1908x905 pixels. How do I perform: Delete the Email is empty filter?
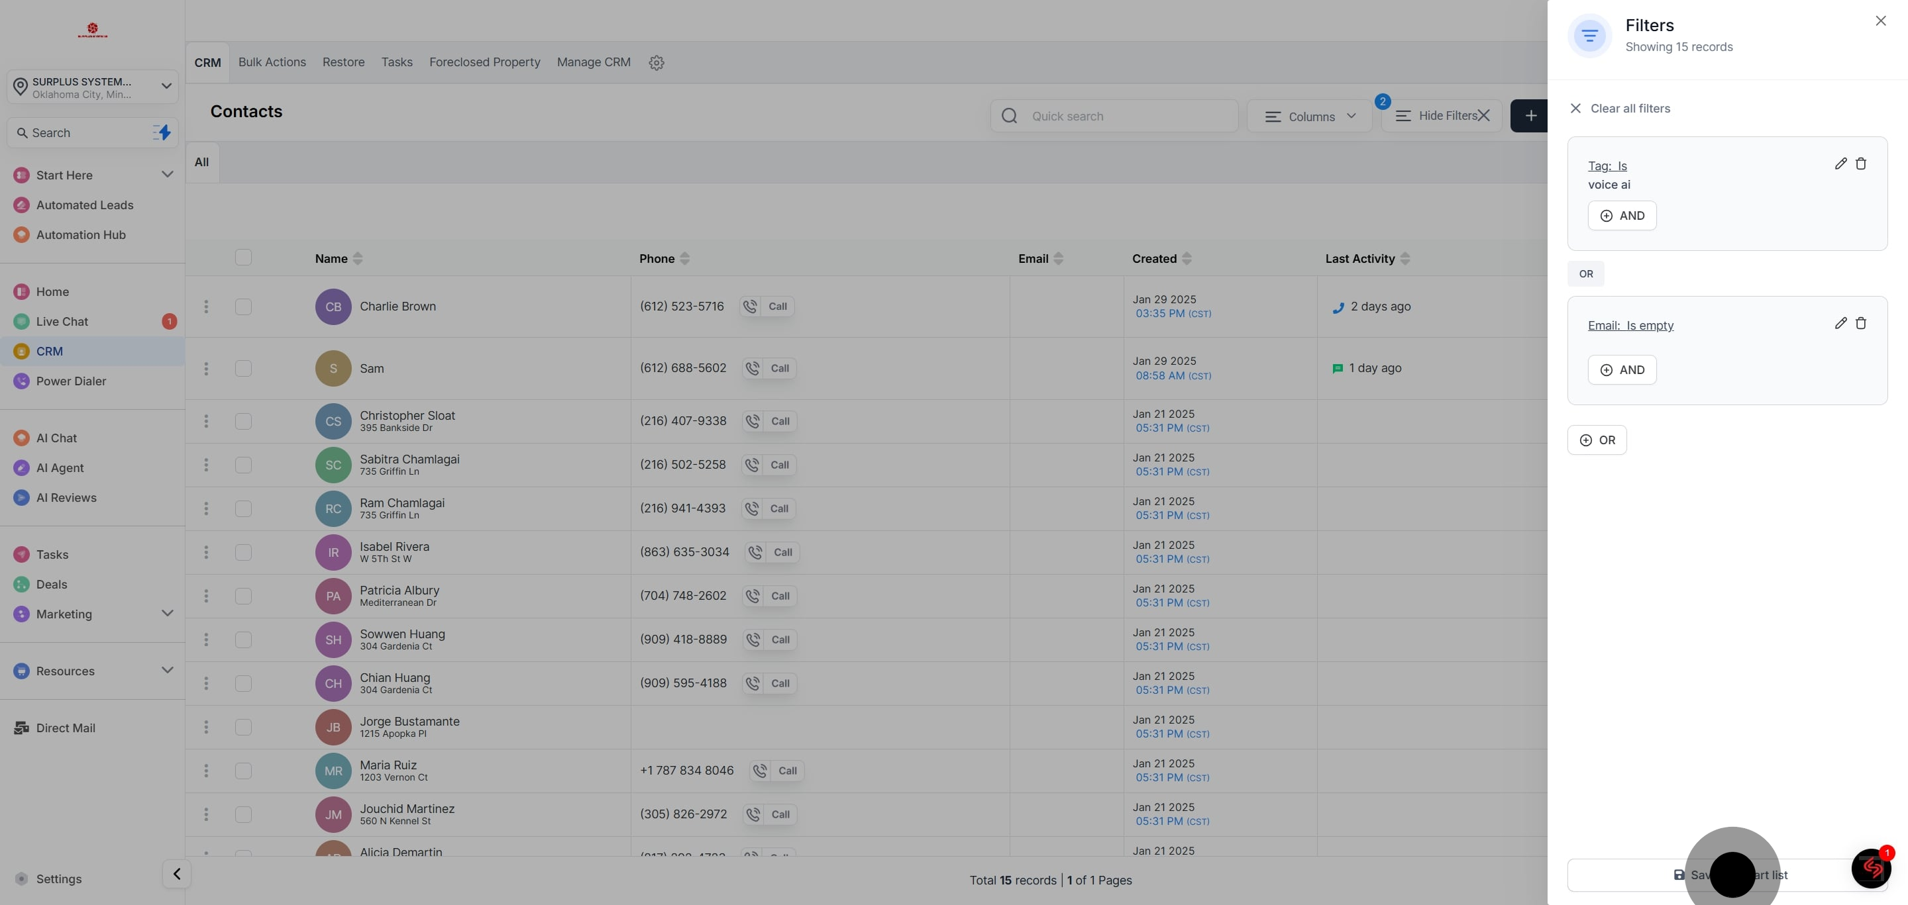click(1860, 323)
